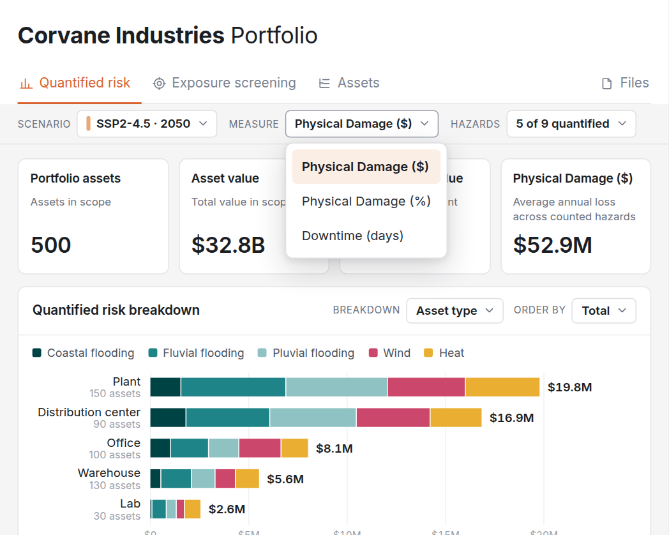
Task: Click the $5.6M Warehouse total
Action: tap(285, 479)
